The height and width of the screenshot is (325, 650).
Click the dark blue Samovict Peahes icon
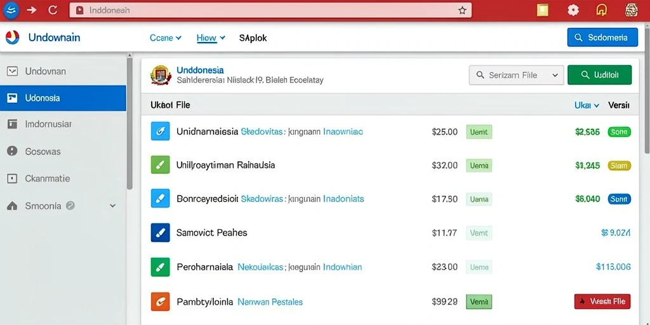tap(160, 232)
